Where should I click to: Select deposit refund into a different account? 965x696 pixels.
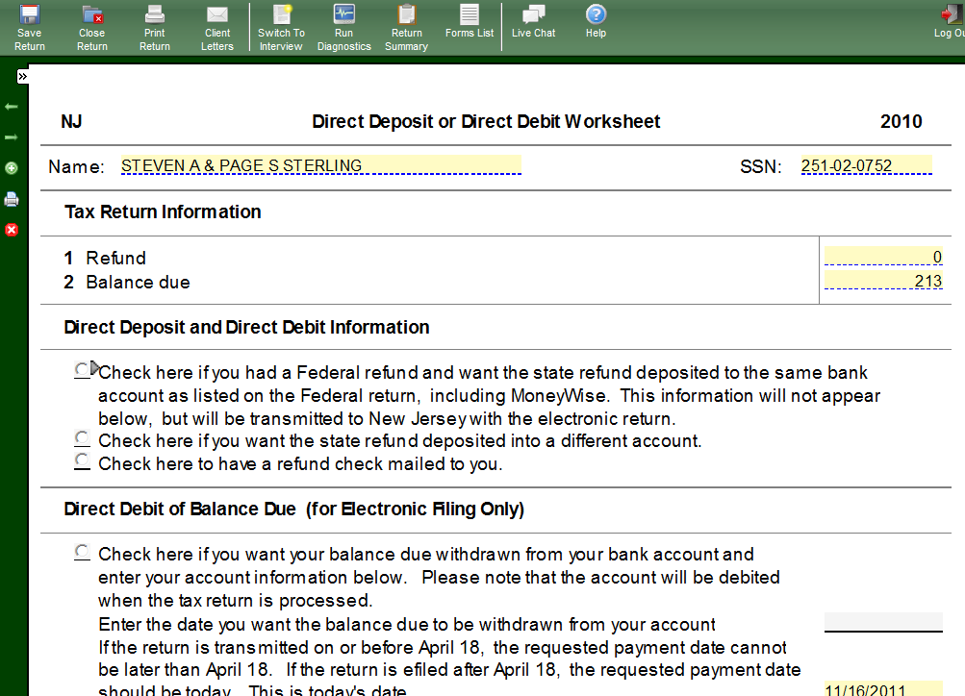[83, 439]
